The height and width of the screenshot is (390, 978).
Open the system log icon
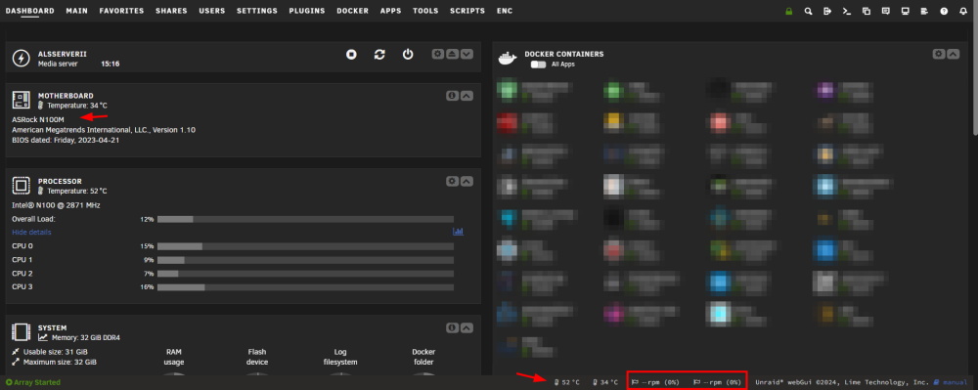pyautogui.click(x=924, y=11)
